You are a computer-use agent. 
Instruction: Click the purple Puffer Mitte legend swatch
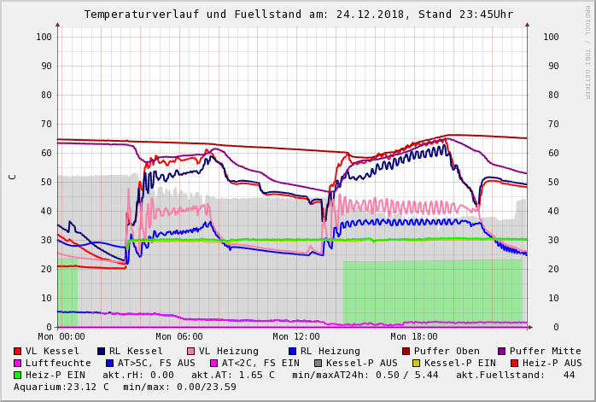(x=501, y=351)
